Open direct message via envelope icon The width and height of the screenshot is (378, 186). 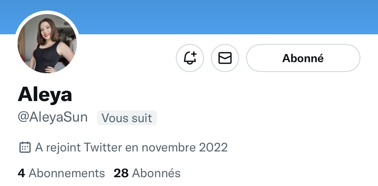(225, 58)
